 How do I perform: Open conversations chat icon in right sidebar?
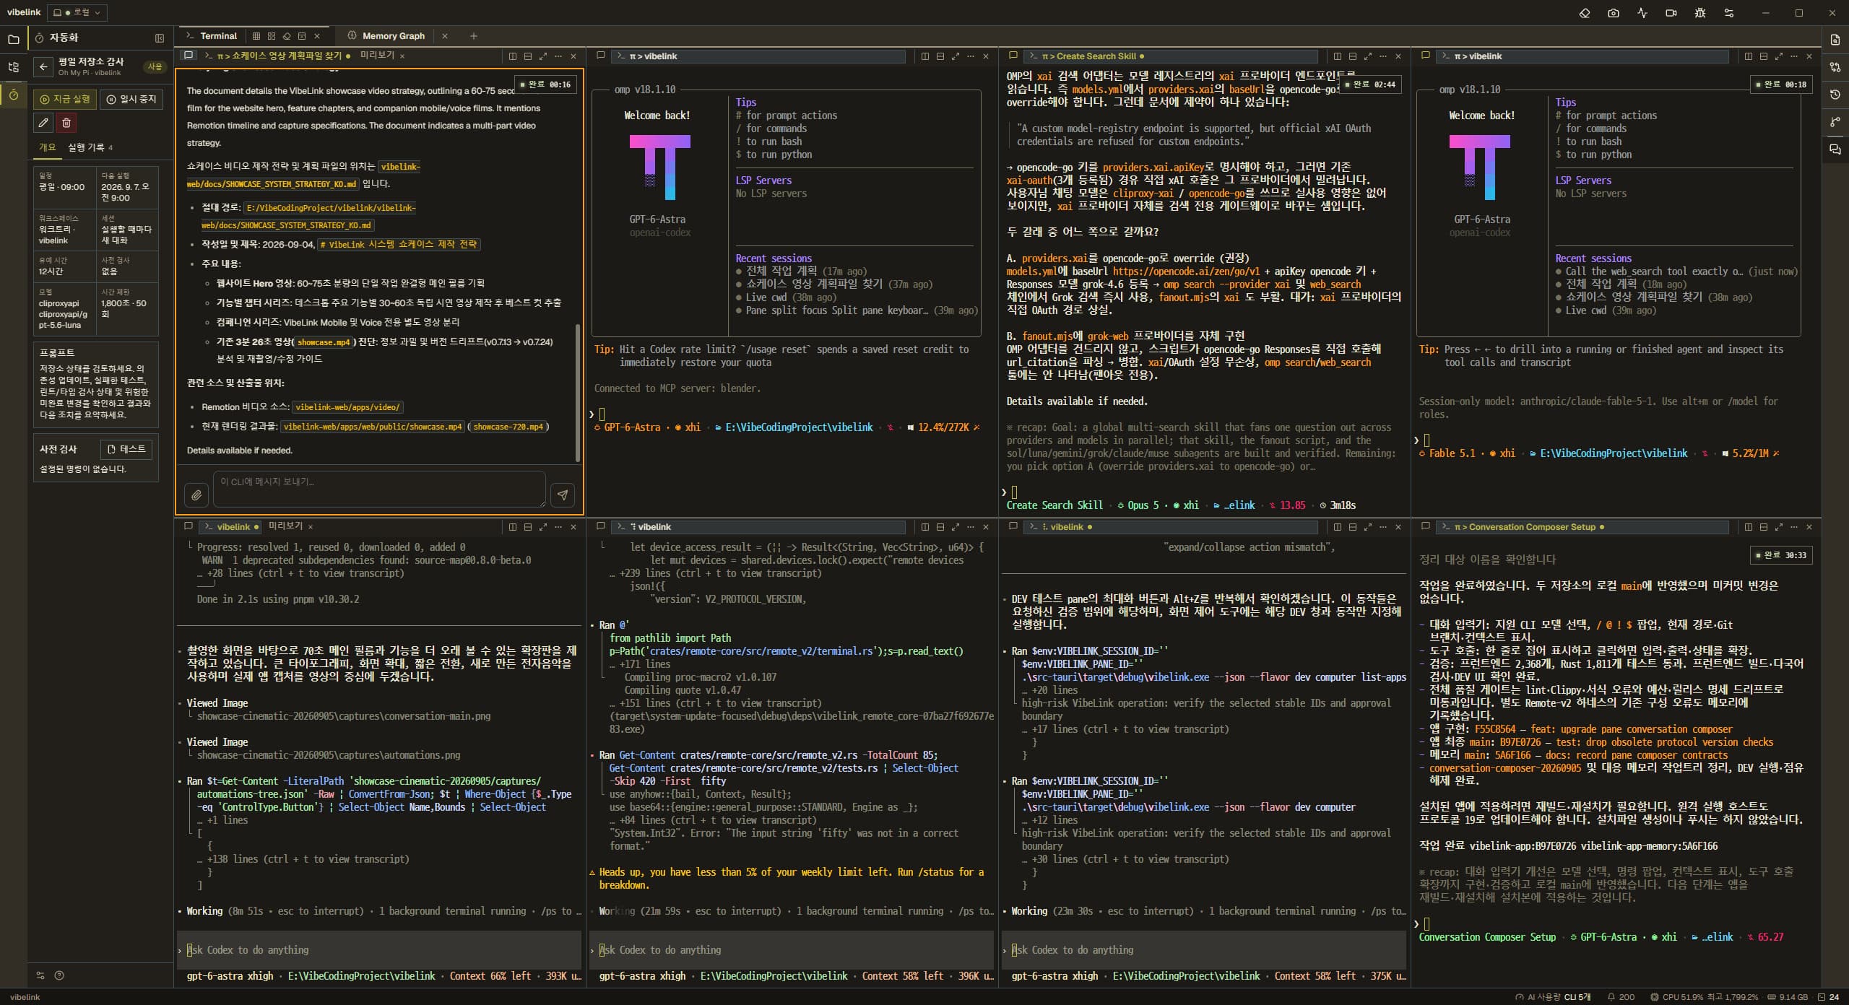[1835, 149]
